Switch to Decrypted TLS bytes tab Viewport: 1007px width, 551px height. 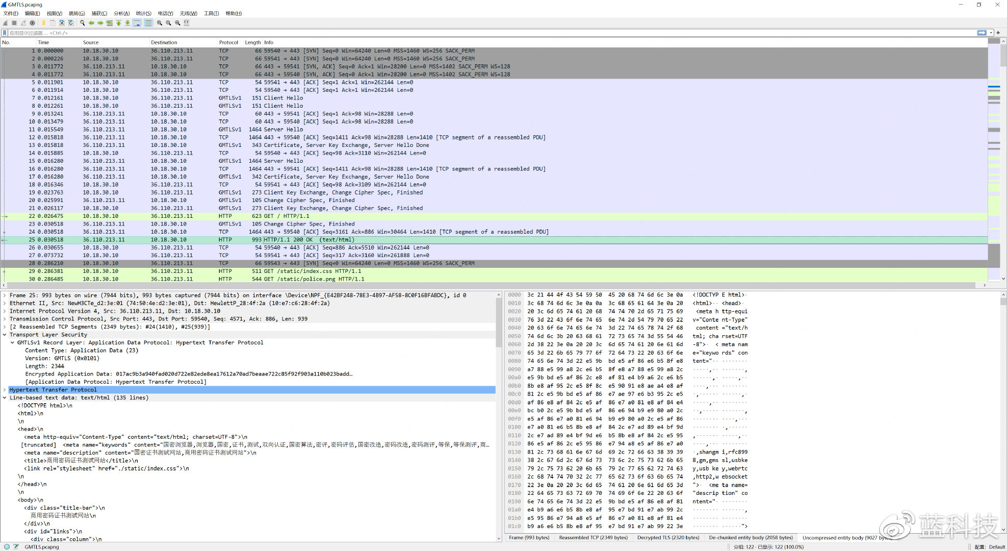[x=668, y=537]
